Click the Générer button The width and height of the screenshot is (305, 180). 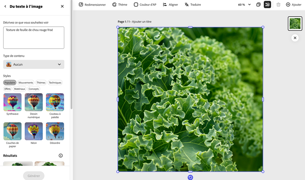click(x=34, y=176)
